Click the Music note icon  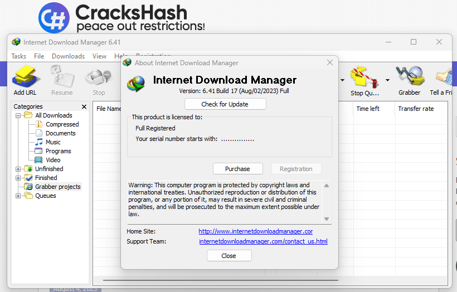click(39, 142)
